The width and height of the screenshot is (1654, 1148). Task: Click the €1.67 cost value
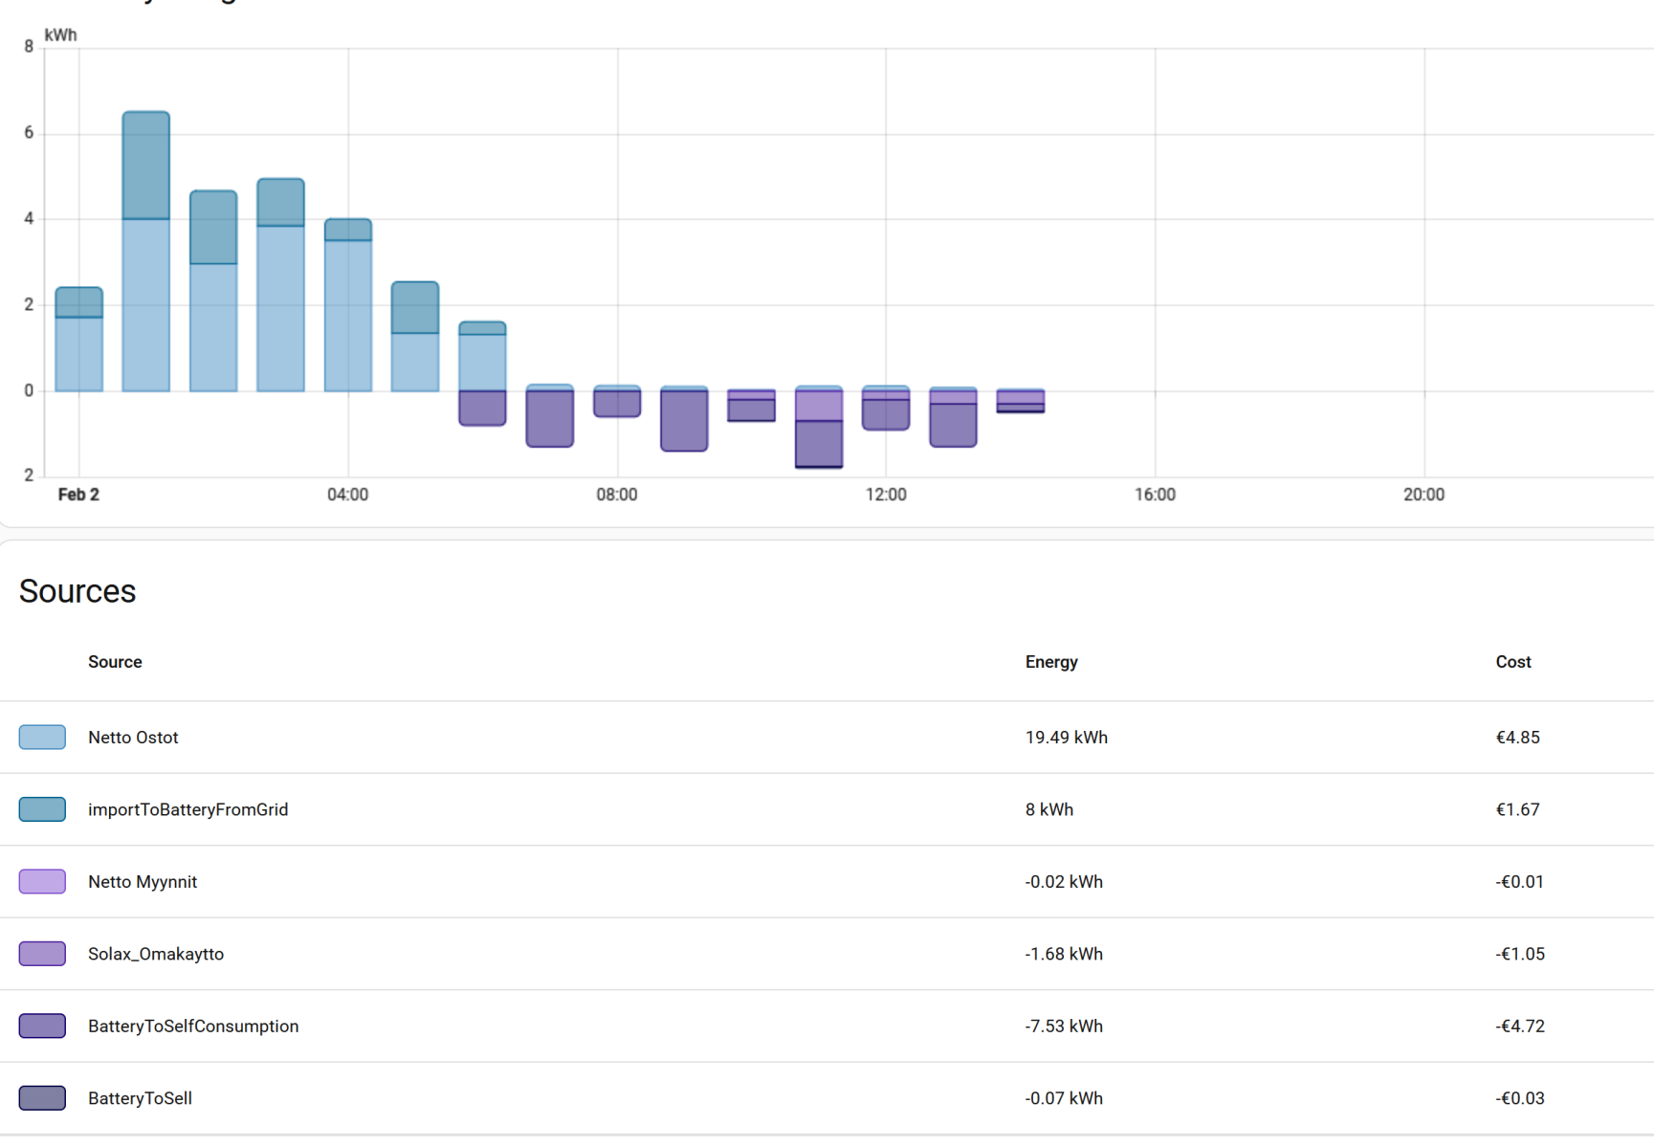(x=1517, y=809)
